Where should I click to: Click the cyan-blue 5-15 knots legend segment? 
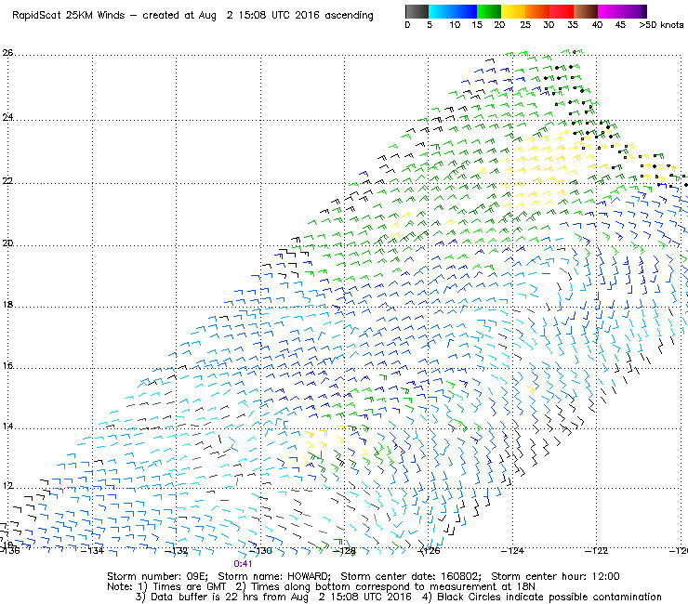click(x=453, y=11)
